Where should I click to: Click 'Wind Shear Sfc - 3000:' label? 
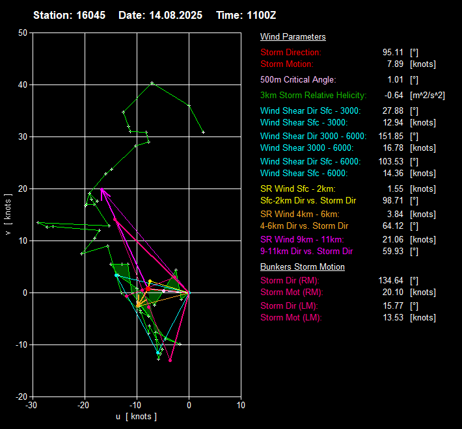pos(304,123)
